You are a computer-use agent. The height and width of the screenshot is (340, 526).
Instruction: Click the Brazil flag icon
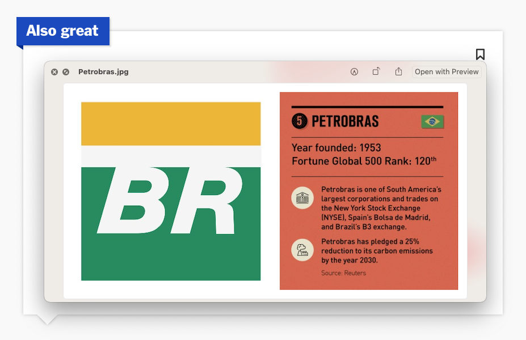(432, 122)
